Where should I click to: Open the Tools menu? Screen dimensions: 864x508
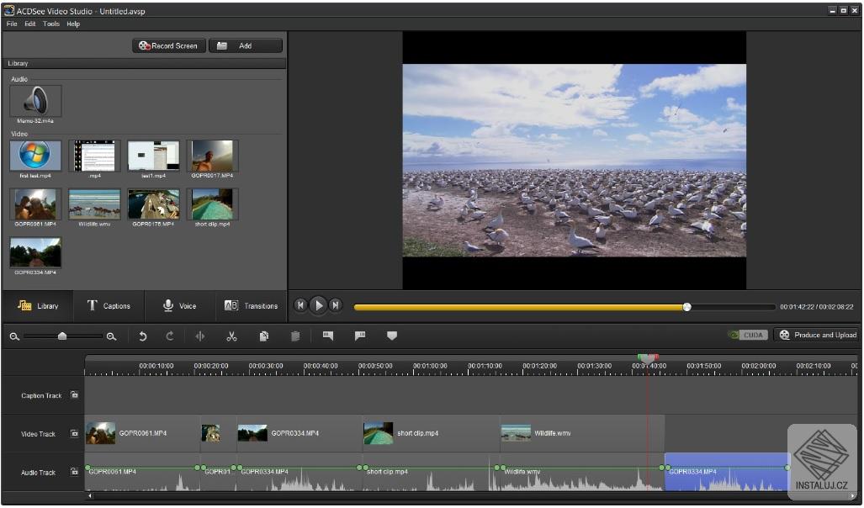tap(50, 24)
